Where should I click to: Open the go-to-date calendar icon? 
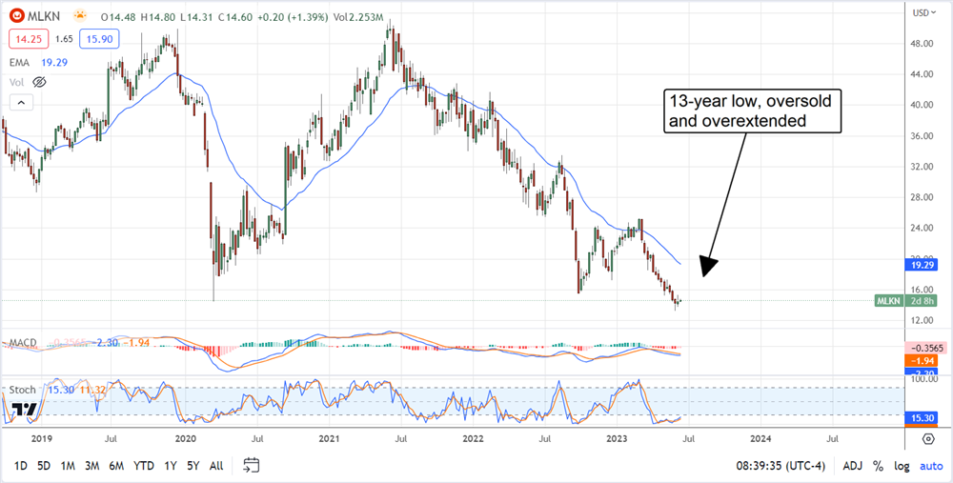point(252,466)
